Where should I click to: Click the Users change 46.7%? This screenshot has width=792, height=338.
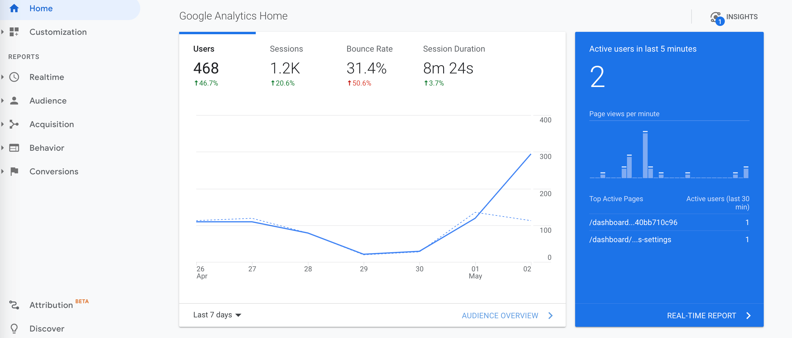tap(206, 83)
